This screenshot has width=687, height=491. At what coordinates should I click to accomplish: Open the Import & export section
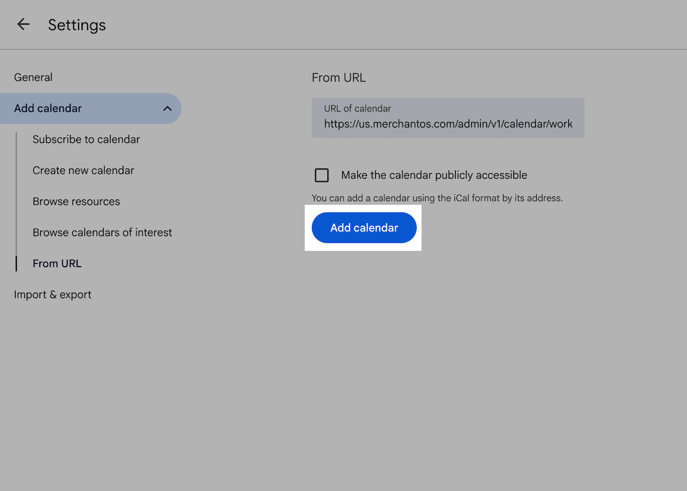point(53,294)
